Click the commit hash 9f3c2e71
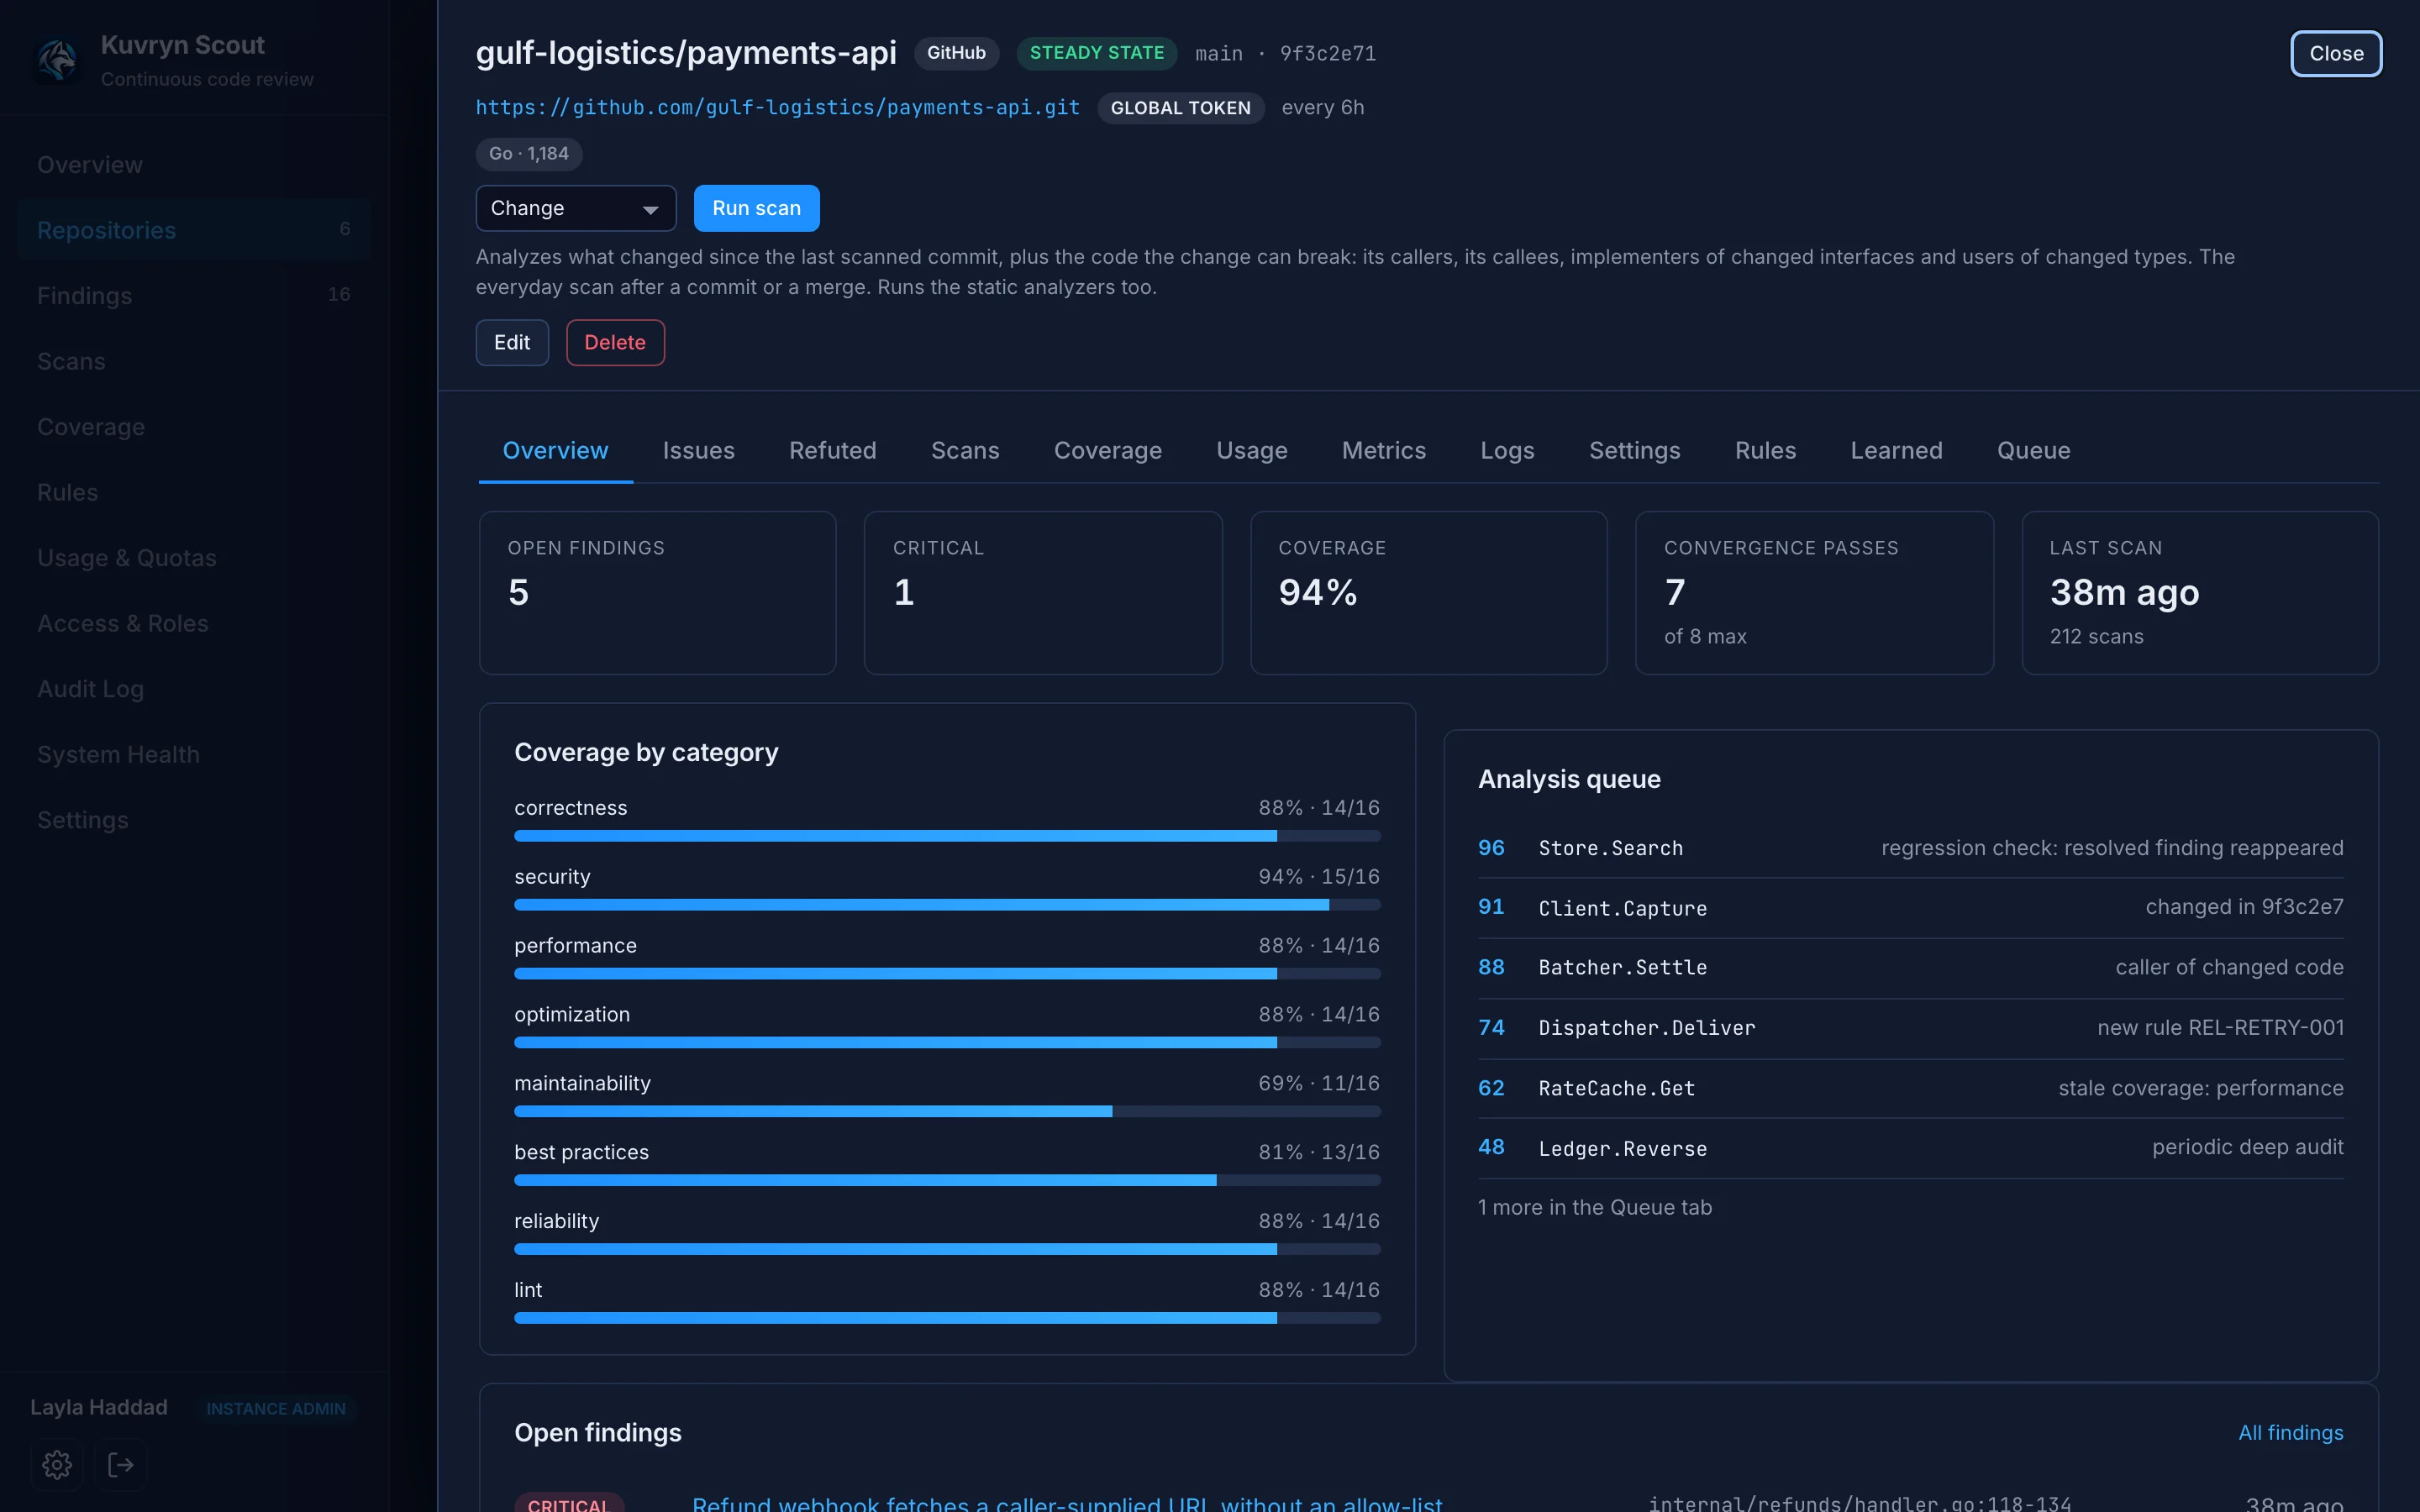2420x1512 pixels. point(1328,54)
